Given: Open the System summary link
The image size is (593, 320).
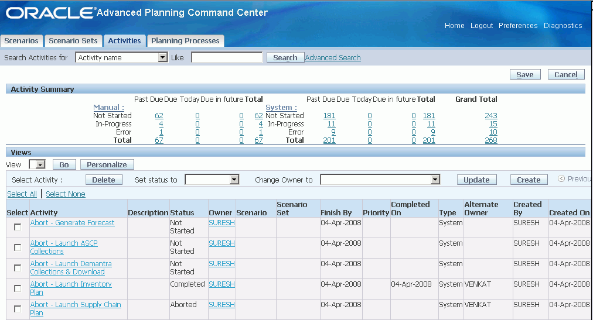Looking at the screenshot, I should coord(281,108).
